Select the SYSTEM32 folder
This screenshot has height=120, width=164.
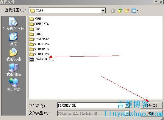[x=39, y=39]
